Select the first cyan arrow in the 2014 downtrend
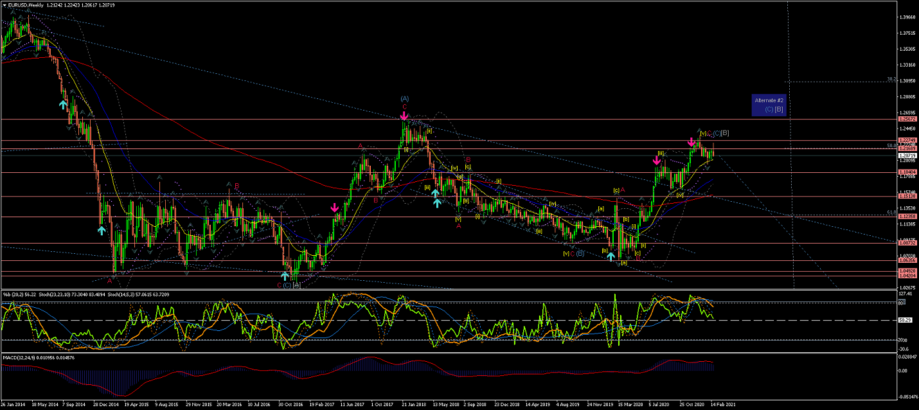The height and width of the screenshot is (410, 919). click(x=63, y=103)
